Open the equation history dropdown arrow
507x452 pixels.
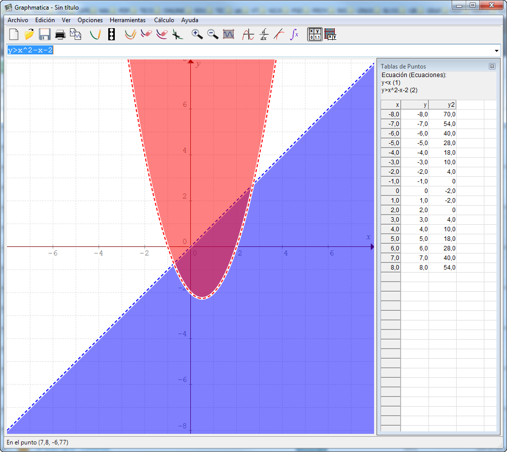496,50
